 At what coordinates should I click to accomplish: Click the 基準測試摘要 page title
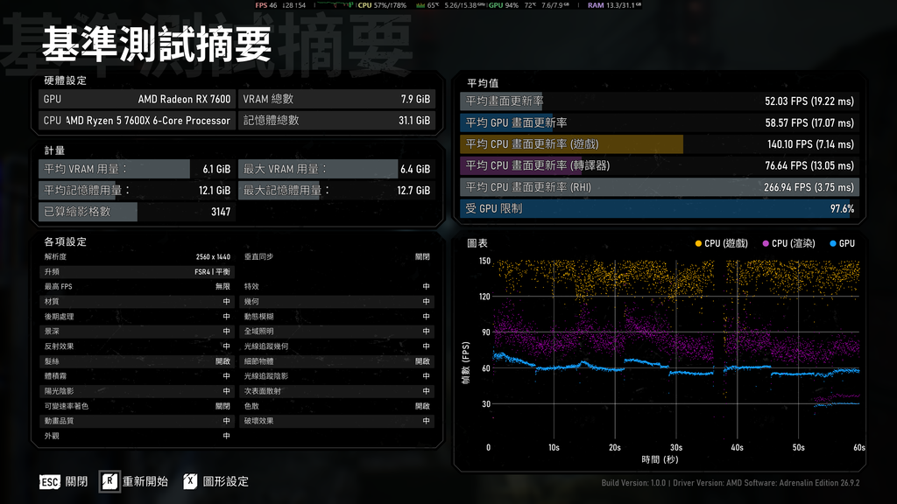tap(157, 44)
